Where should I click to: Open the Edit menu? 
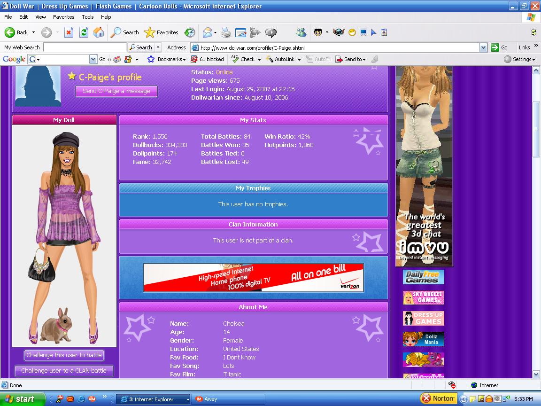(23, 17)
